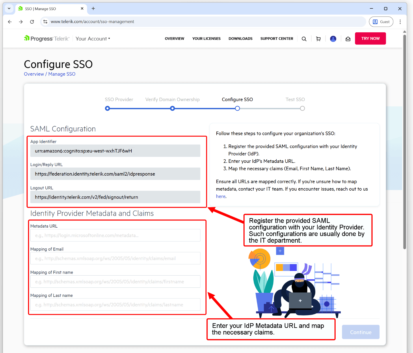Click the 'here' support link
This screenshot has width=413, height=353.
point(221,196)
